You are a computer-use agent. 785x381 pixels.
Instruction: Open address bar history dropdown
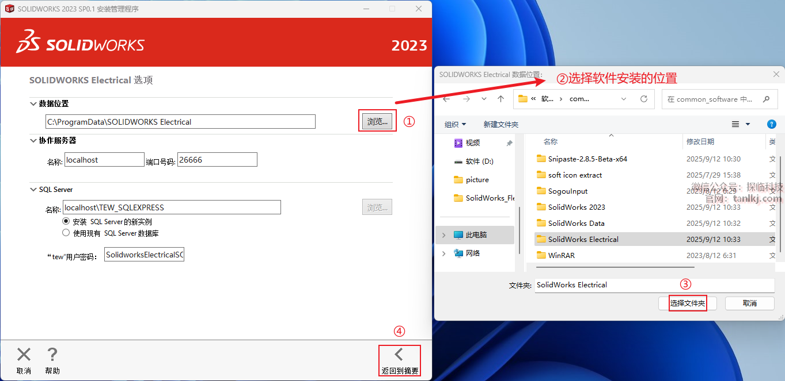coord(624,99)
